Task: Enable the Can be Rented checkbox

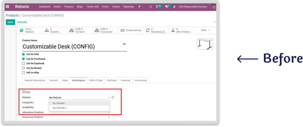Action: pos(23,68)
